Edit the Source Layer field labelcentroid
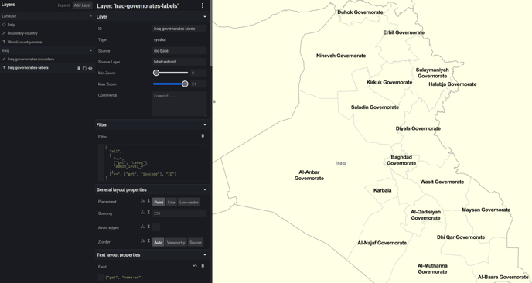Viewport: 532px width, 283px height. [x=179, y=62]
